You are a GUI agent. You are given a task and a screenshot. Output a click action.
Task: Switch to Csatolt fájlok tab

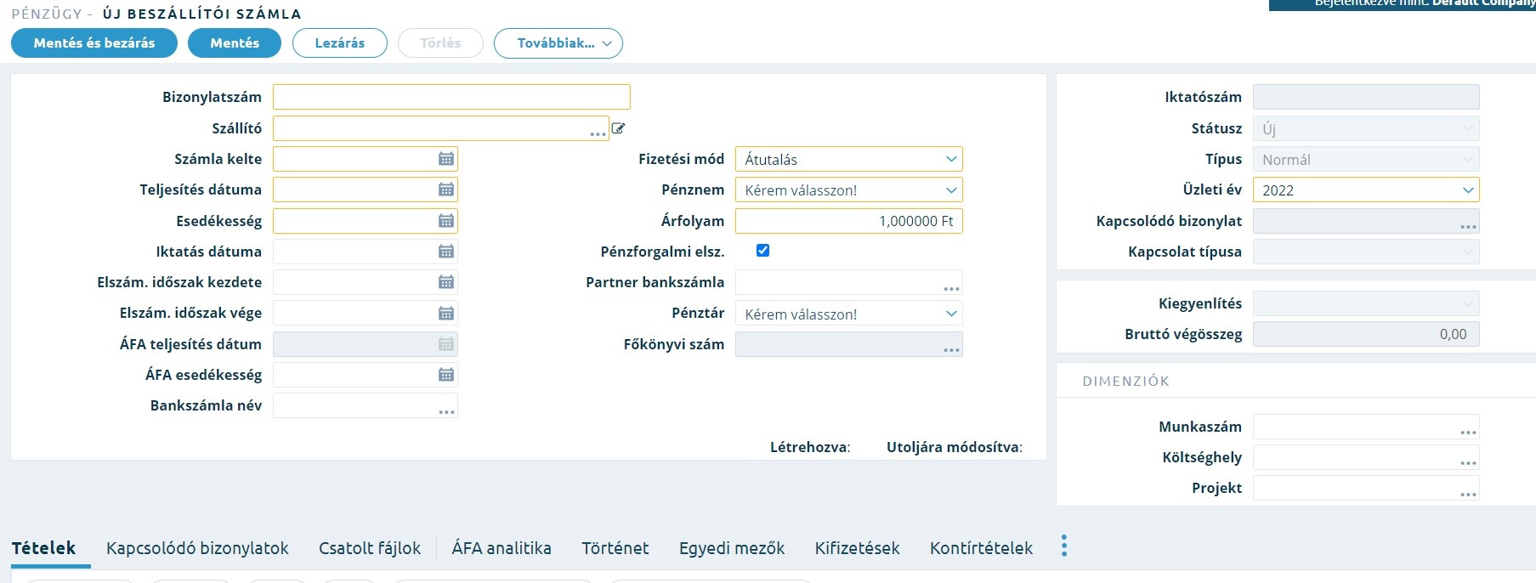(x=370, y=548)
